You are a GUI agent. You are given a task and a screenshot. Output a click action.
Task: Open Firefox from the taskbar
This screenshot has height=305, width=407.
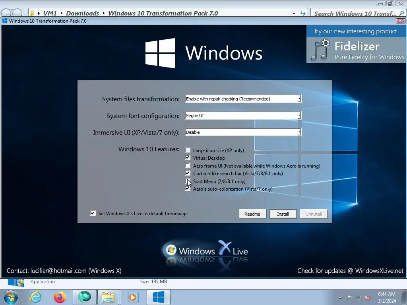pyautogui.click(x=60, y=297)
